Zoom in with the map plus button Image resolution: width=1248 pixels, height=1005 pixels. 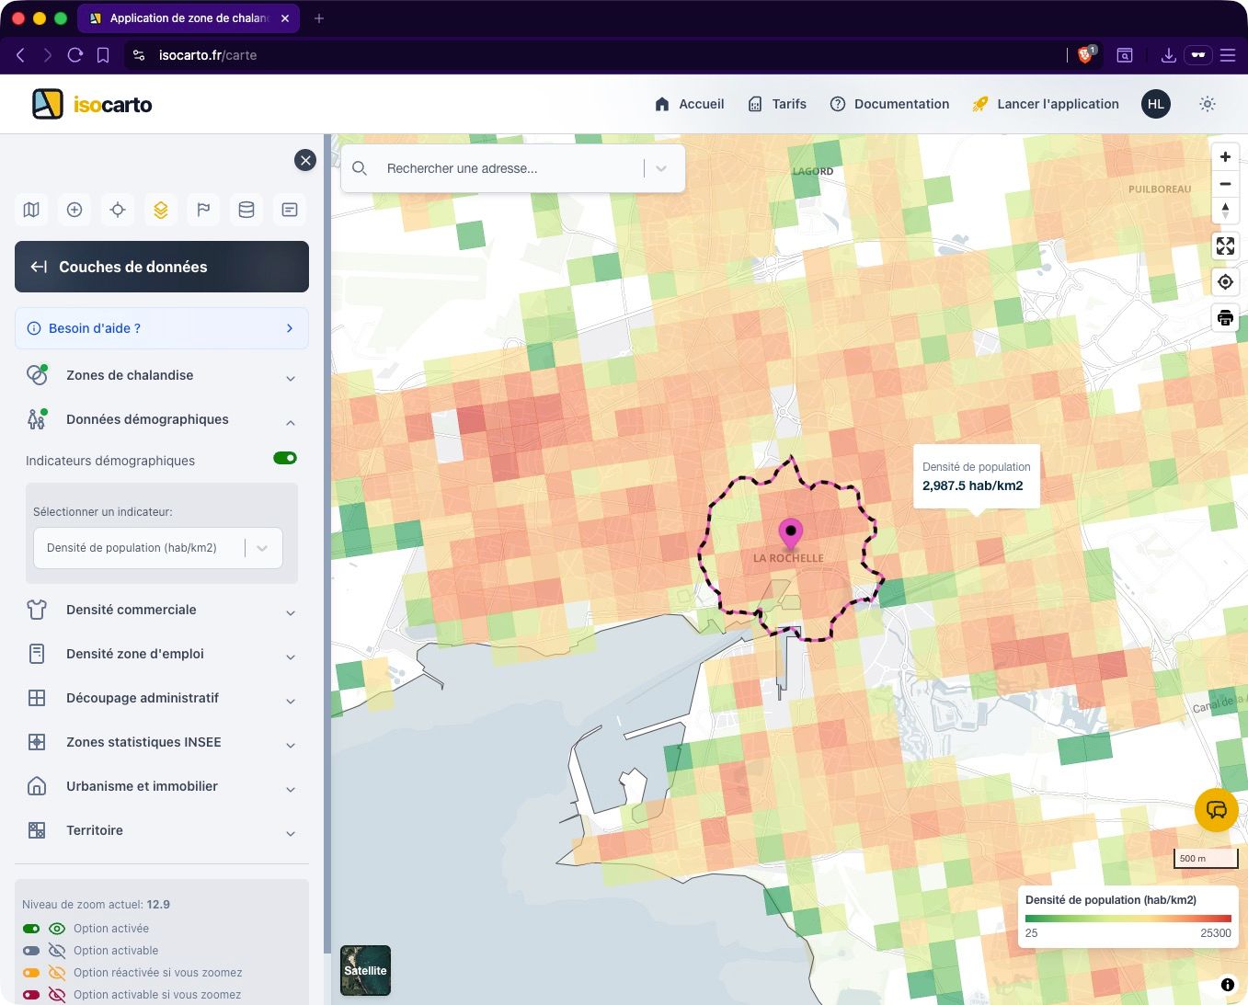pyautogui.click(x=1225, y=157)
